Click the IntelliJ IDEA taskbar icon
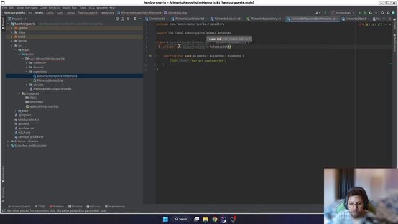Viewport: 398px width, 224px height. [224, 219]
